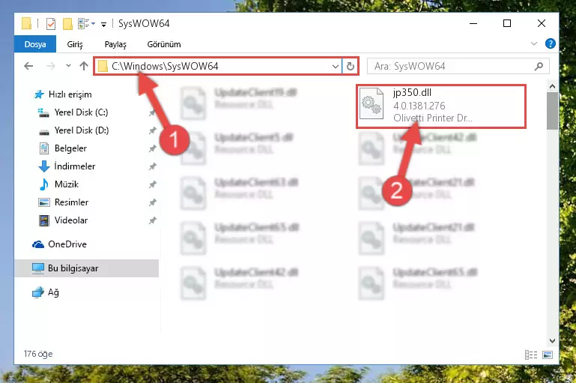Click the Resimler picture icon

click(x=43, y=202)
